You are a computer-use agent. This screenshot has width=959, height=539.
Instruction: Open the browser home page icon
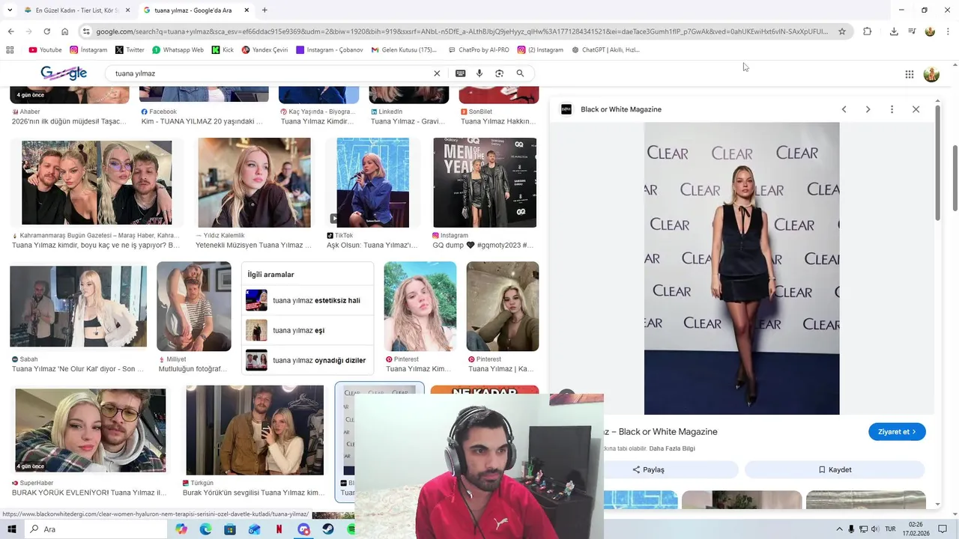coord(64,31)
